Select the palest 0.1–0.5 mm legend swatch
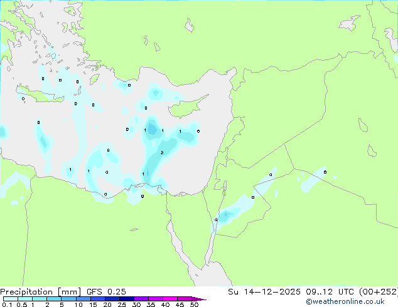398x307 pixels. pyautogui.click(x=11, y=299)
